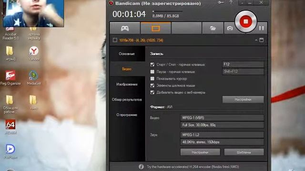This screenshot has height=171, width=305.
Task: Select the game recording mode gamepad icon
Action: click(125, 28)
